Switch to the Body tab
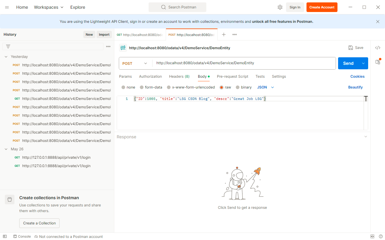 [x=204, y=76]
